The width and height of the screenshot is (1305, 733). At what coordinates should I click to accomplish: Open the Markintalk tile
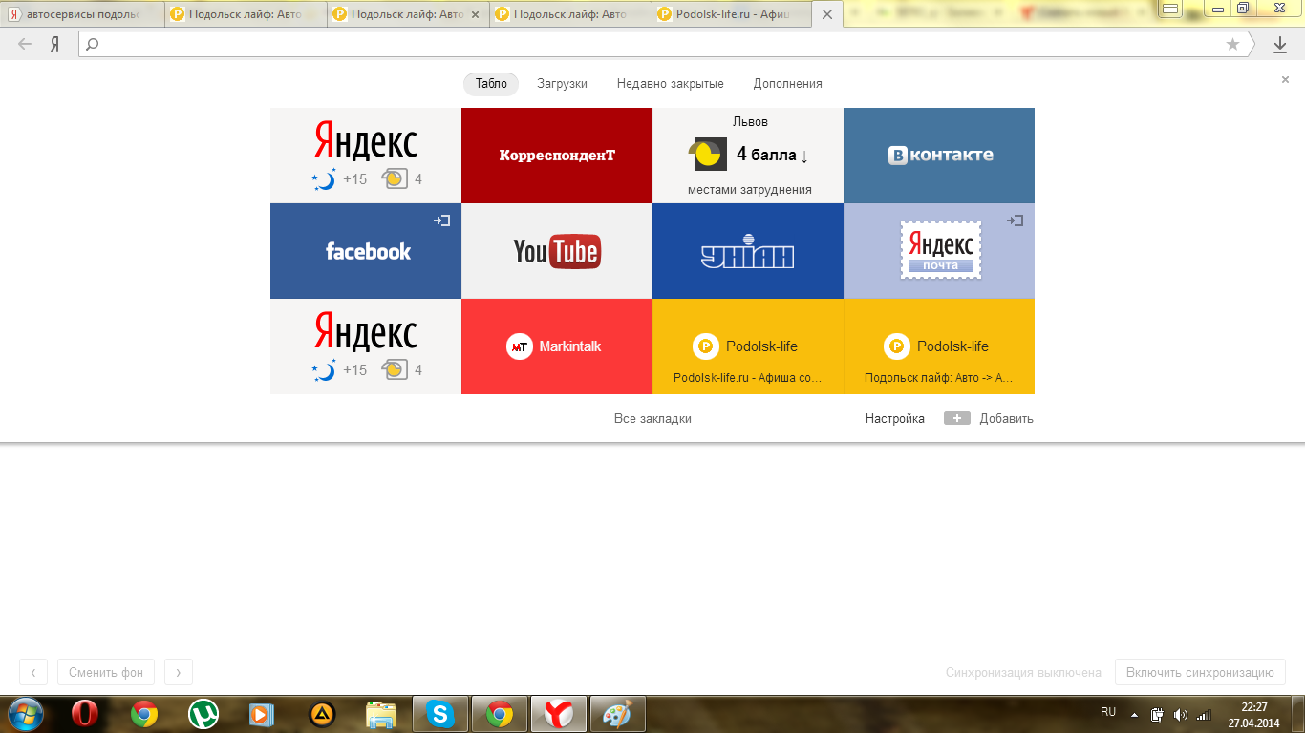557,346
